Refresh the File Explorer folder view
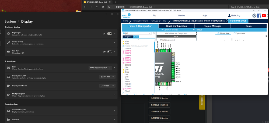The height and width of the screenshot is (123, 269). (103, 7)
